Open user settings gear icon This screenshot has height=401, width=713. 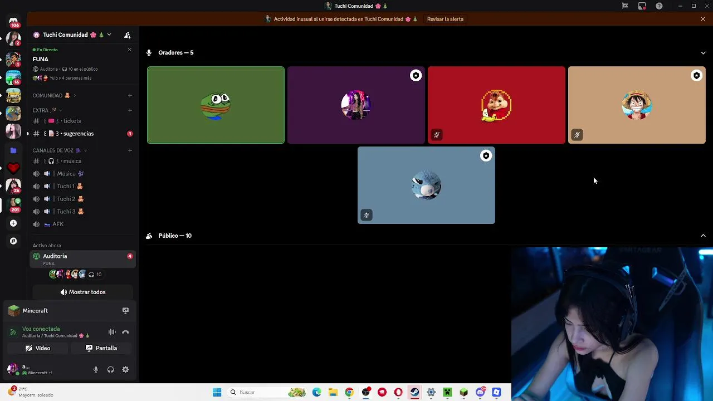pos(125,369)
